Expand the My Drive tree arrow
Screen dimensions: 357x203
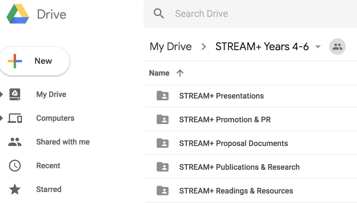tap(1, 94)
